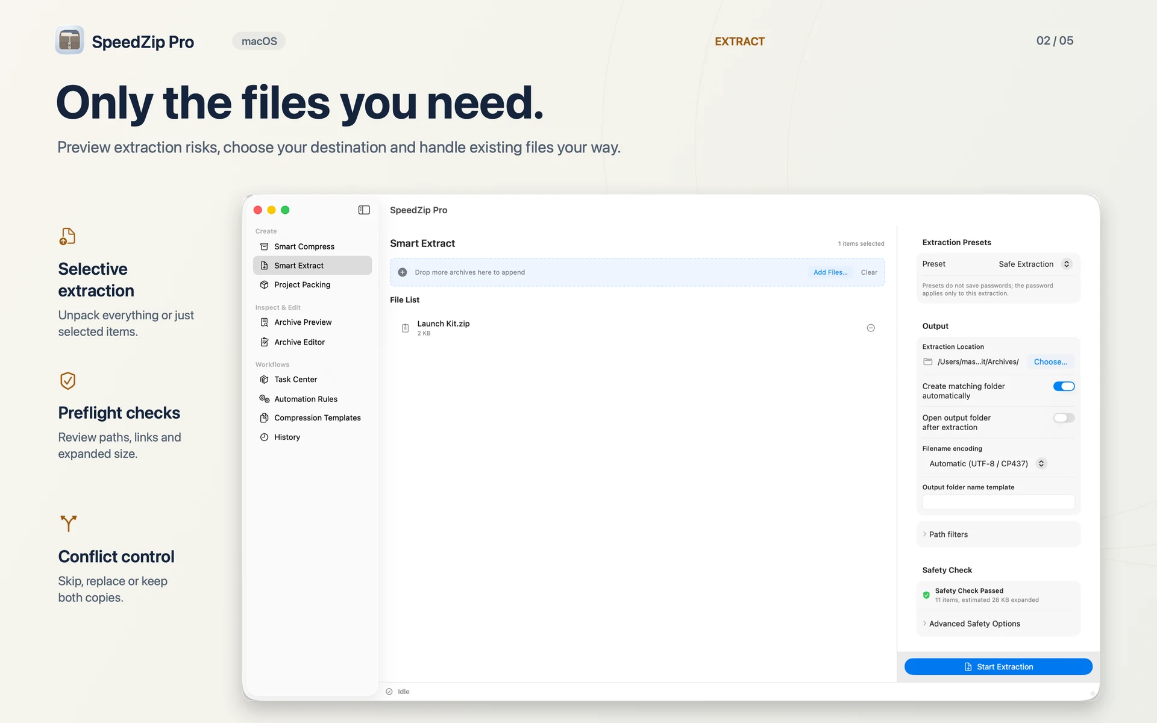Click the /Users/mas...it/Archives/ path text
The height and width of the screenshot is (723, 1157).
977,362
